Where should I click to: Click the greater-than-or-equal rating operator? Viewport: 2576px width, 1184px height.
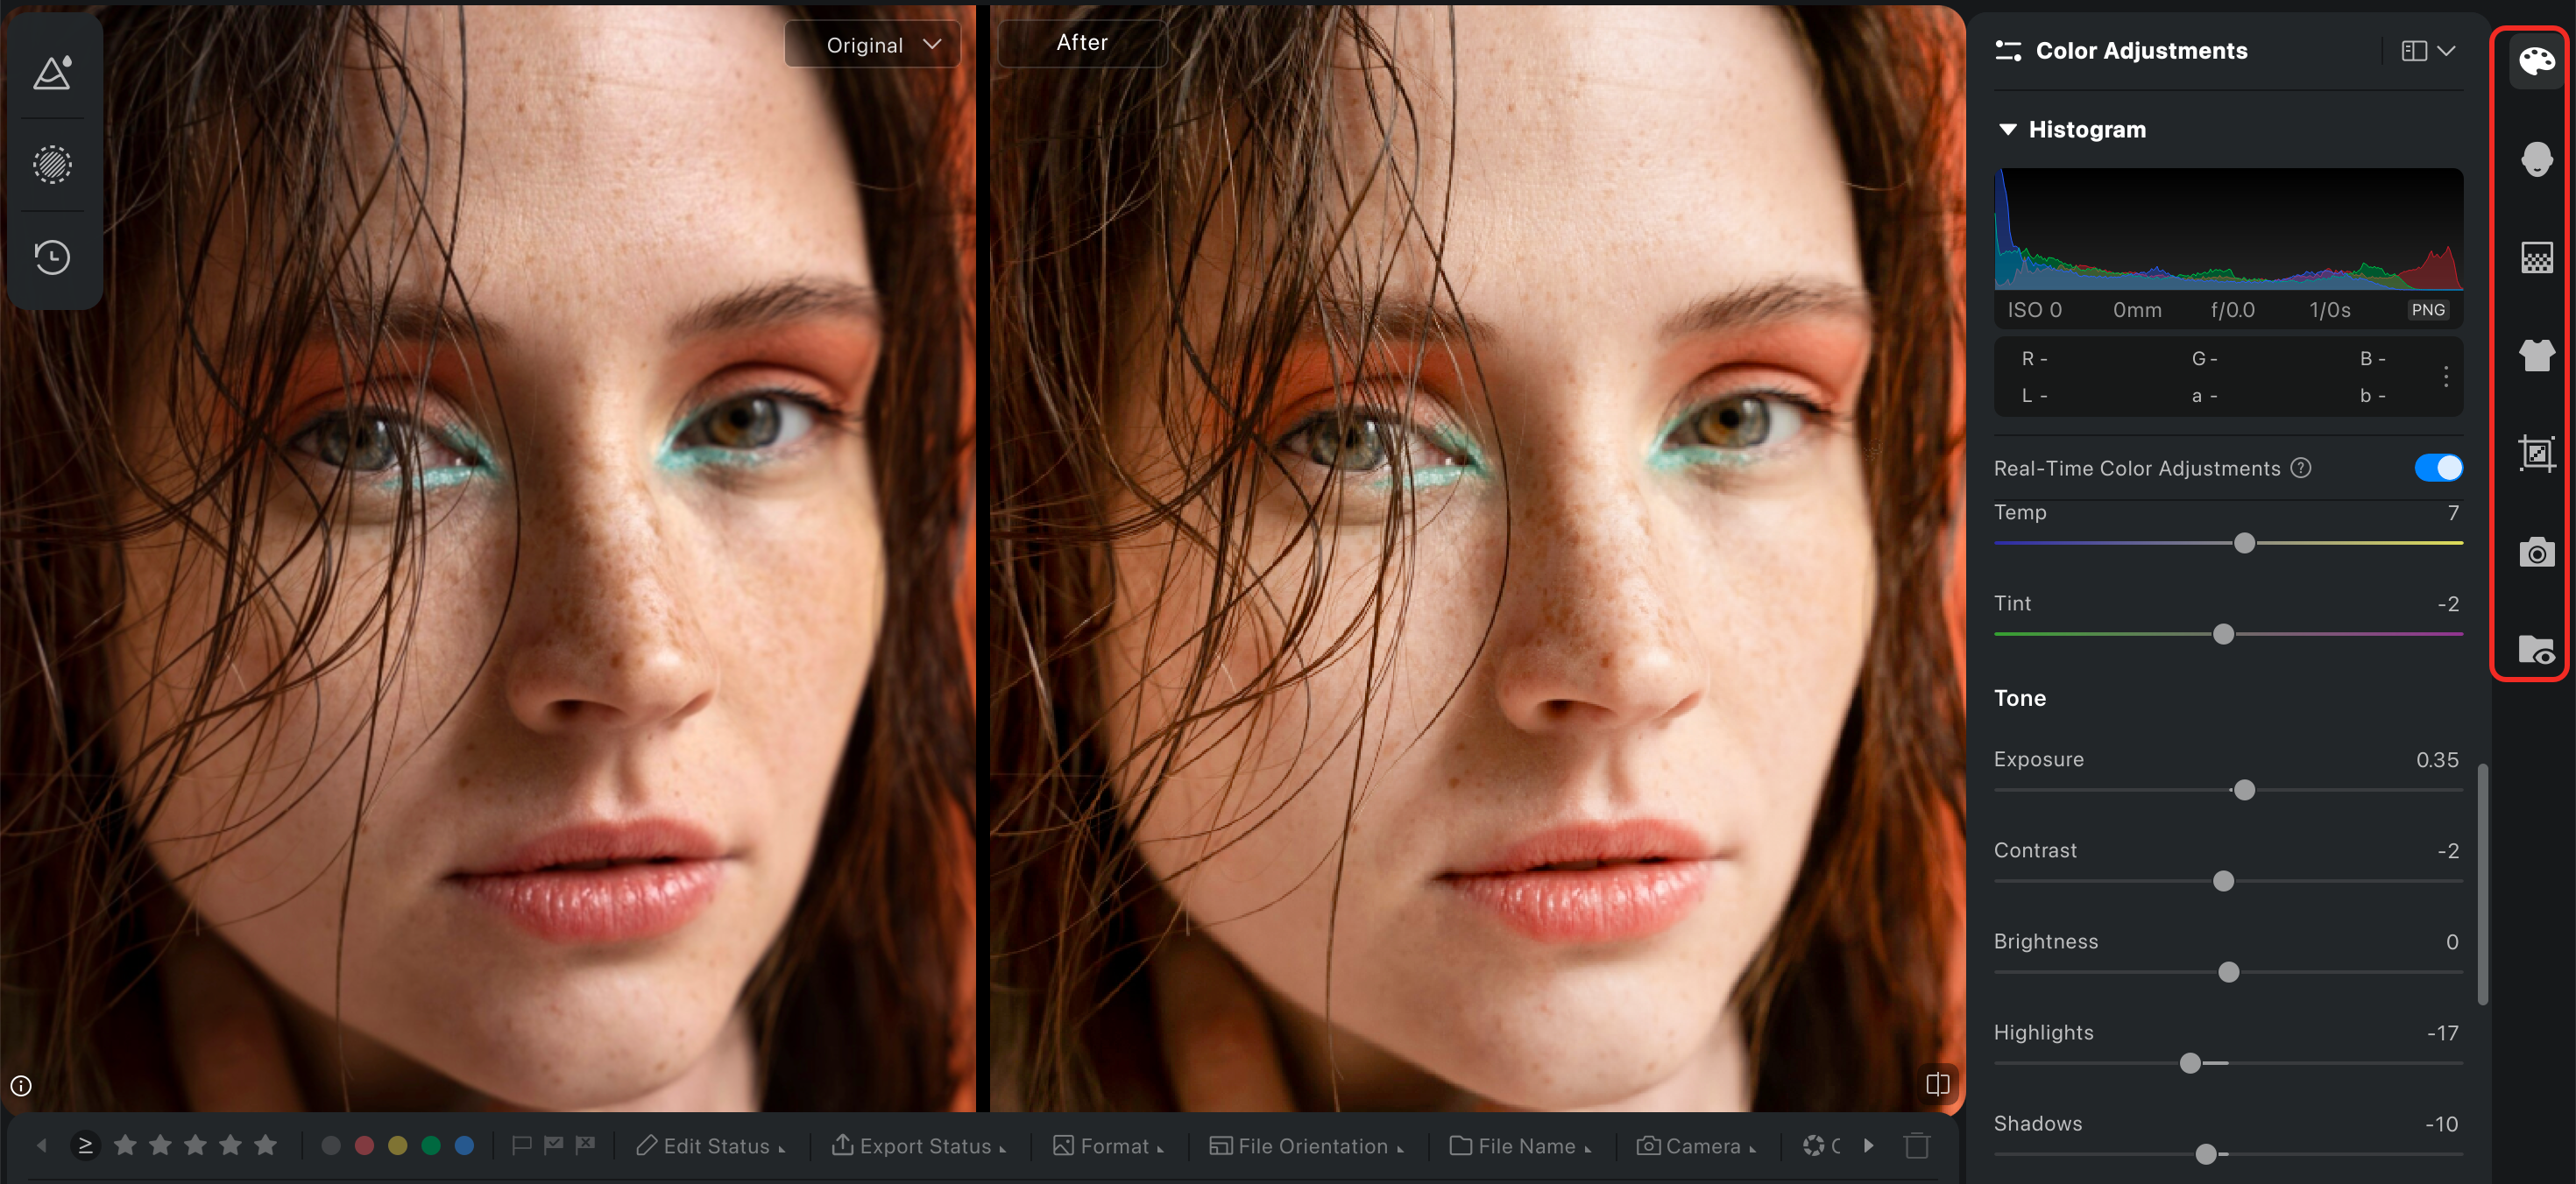(x=86, y=1145)
